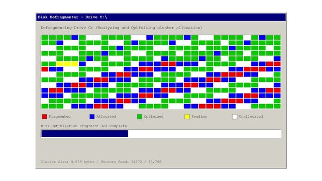The width and height of the screenshot is (322, 181).
Task: Select the "Reading" legend label
Action: [x=199, y=117]
